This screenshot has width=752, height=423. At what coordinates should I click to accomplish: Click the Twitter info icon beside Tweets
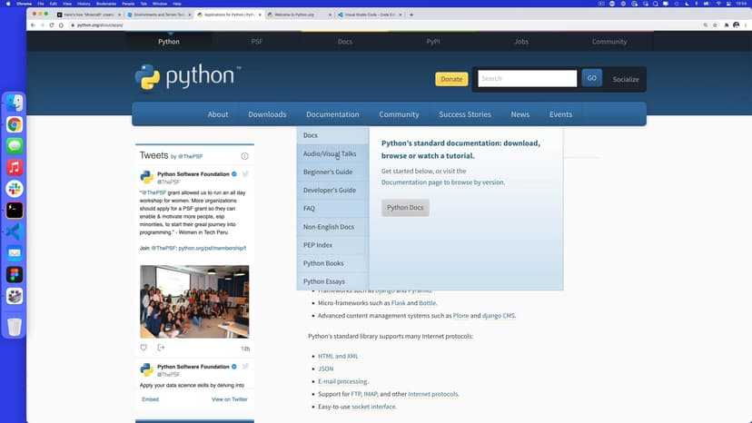244,156
